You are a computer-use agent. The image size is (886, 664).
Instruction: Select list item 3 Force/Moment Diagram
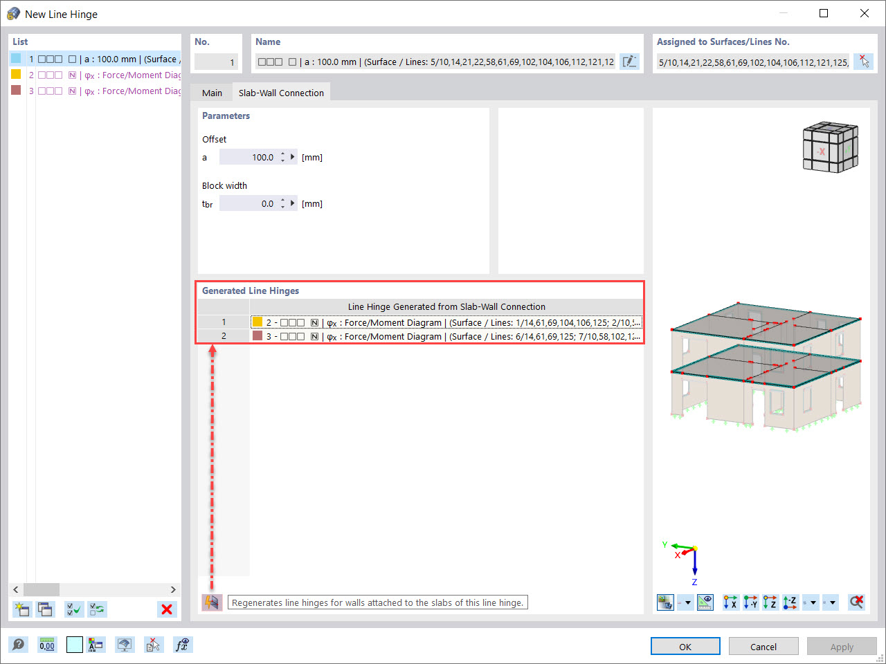coord(96,91)
